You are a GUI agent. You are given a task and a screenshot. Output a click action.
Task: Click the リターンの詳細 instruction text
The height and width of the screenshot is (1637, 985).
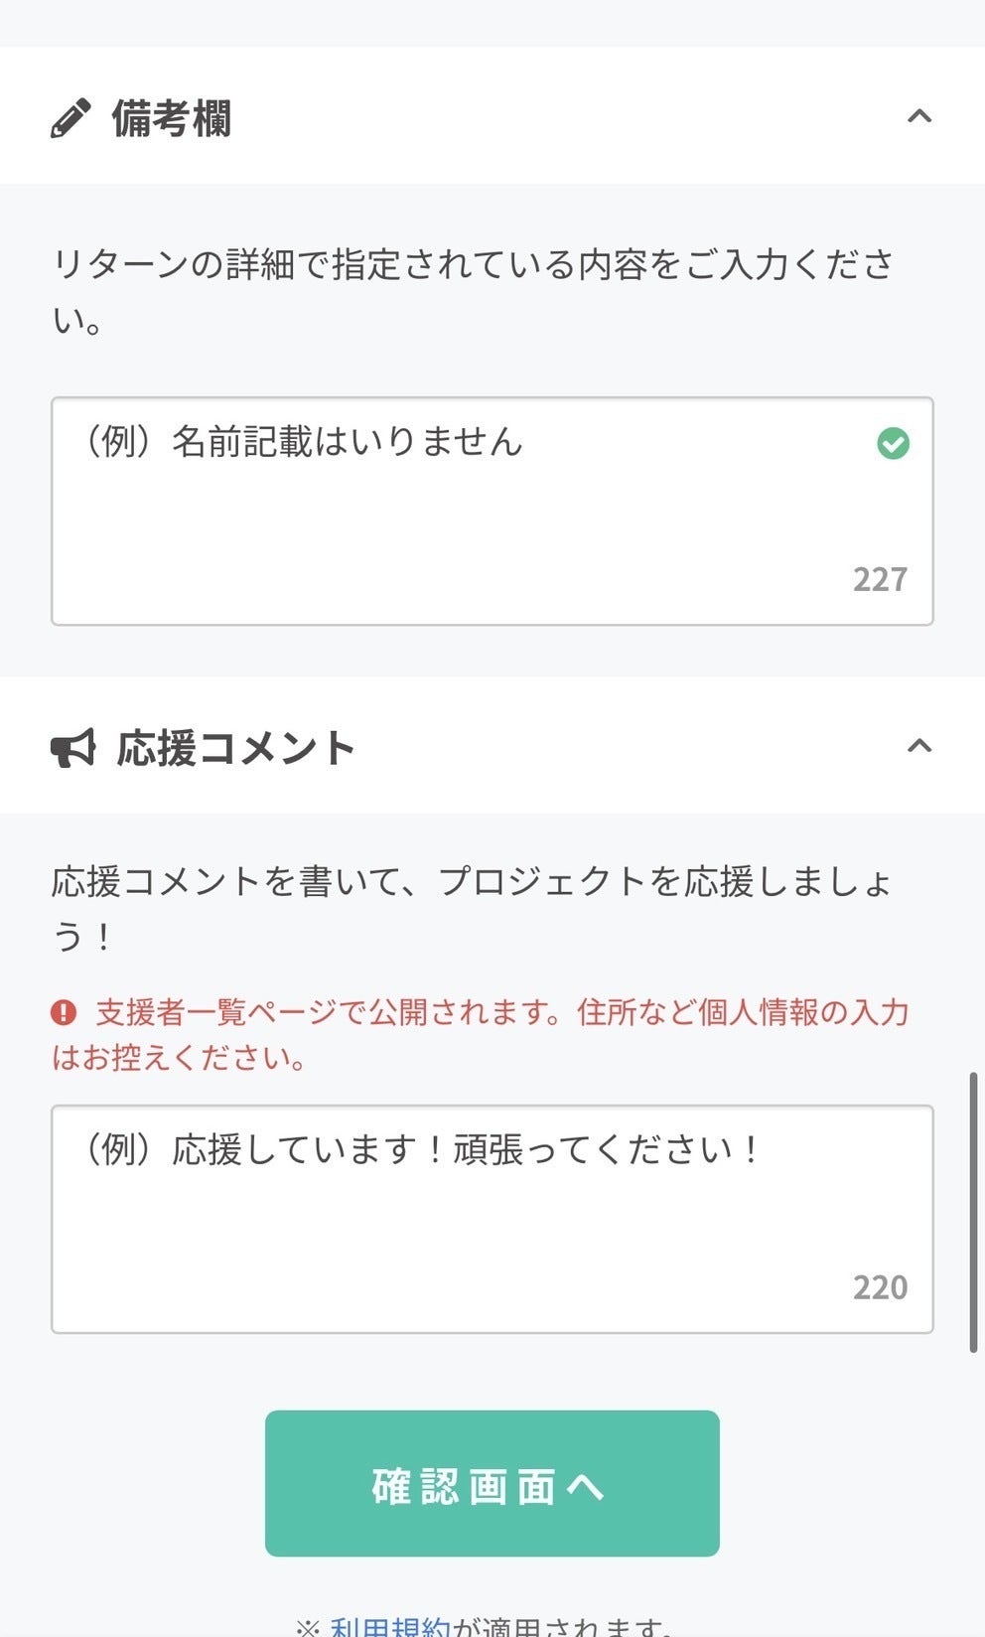(x=473, y=265)
